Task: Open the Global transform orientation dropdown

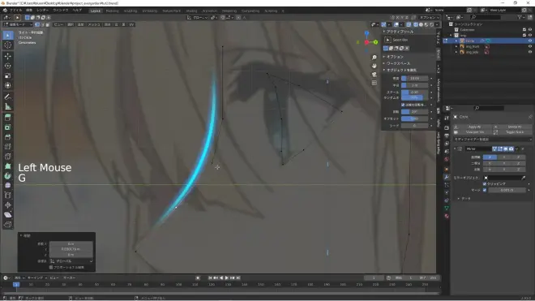Action: [x=197, y=17]
